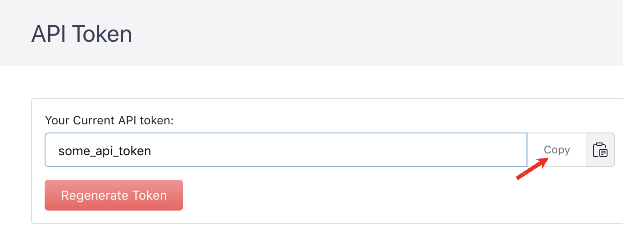Activate the copy-to-clipboard icon button
Image resolution: width=623 pixels, height=226 pixels.
[600, 150]
